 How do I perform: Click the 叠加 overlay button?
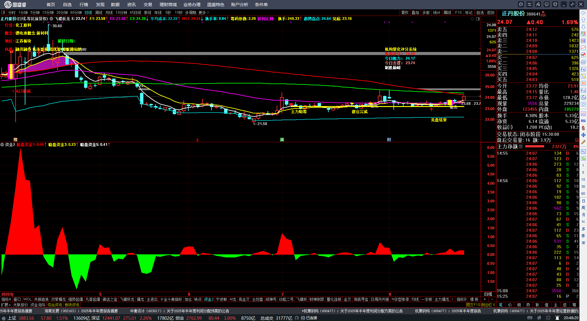(415, 13)
